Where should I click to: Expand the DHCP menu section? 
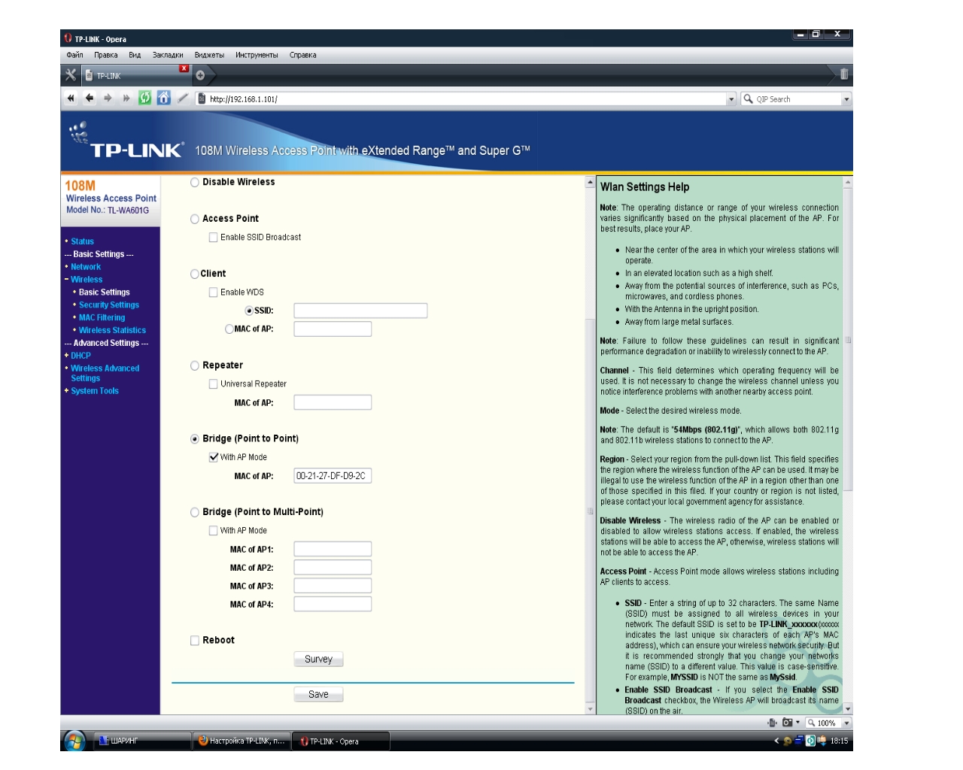click(x=66, y=356)
